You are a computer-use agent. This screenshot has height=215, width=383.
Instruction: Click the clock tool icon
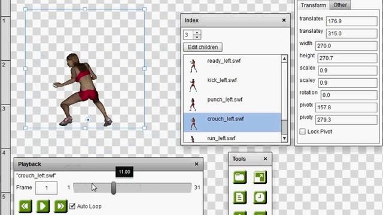click(260, 197)
